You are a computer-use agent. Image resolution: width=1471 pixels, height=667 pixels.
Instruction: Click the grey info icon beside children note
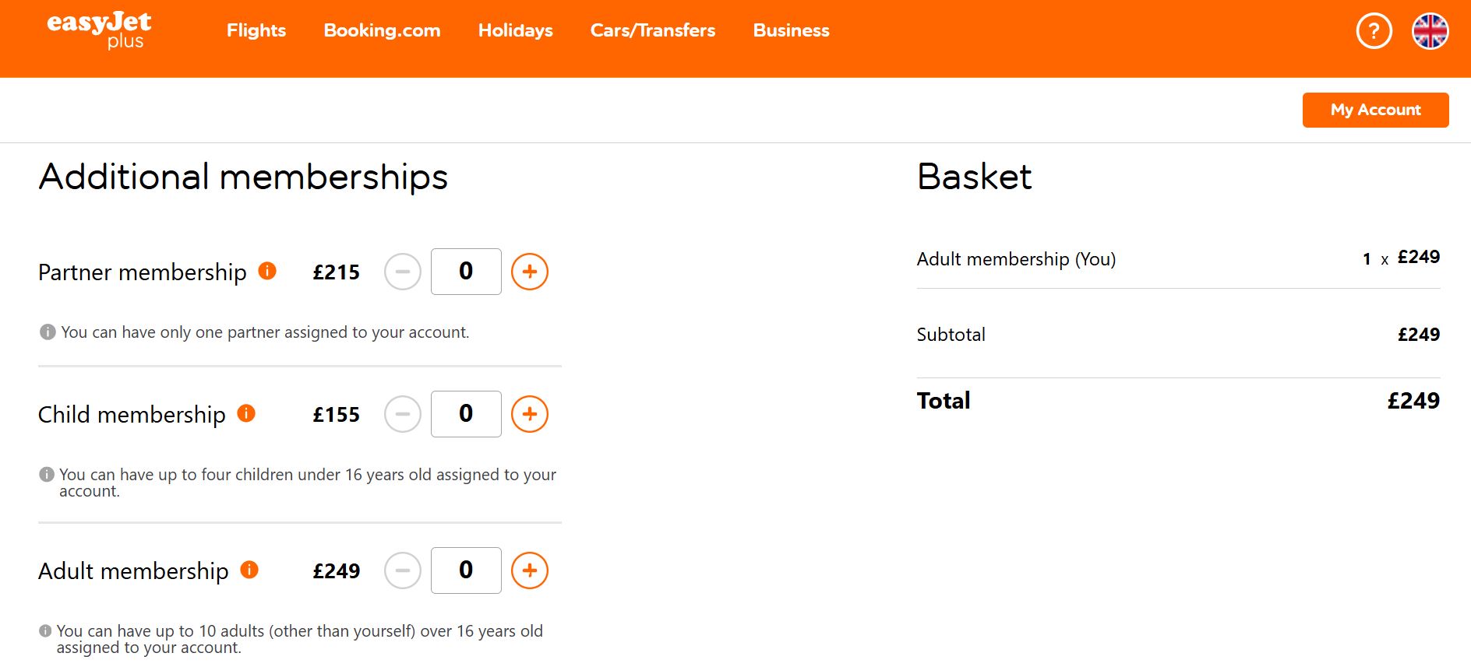pos(47,474)
